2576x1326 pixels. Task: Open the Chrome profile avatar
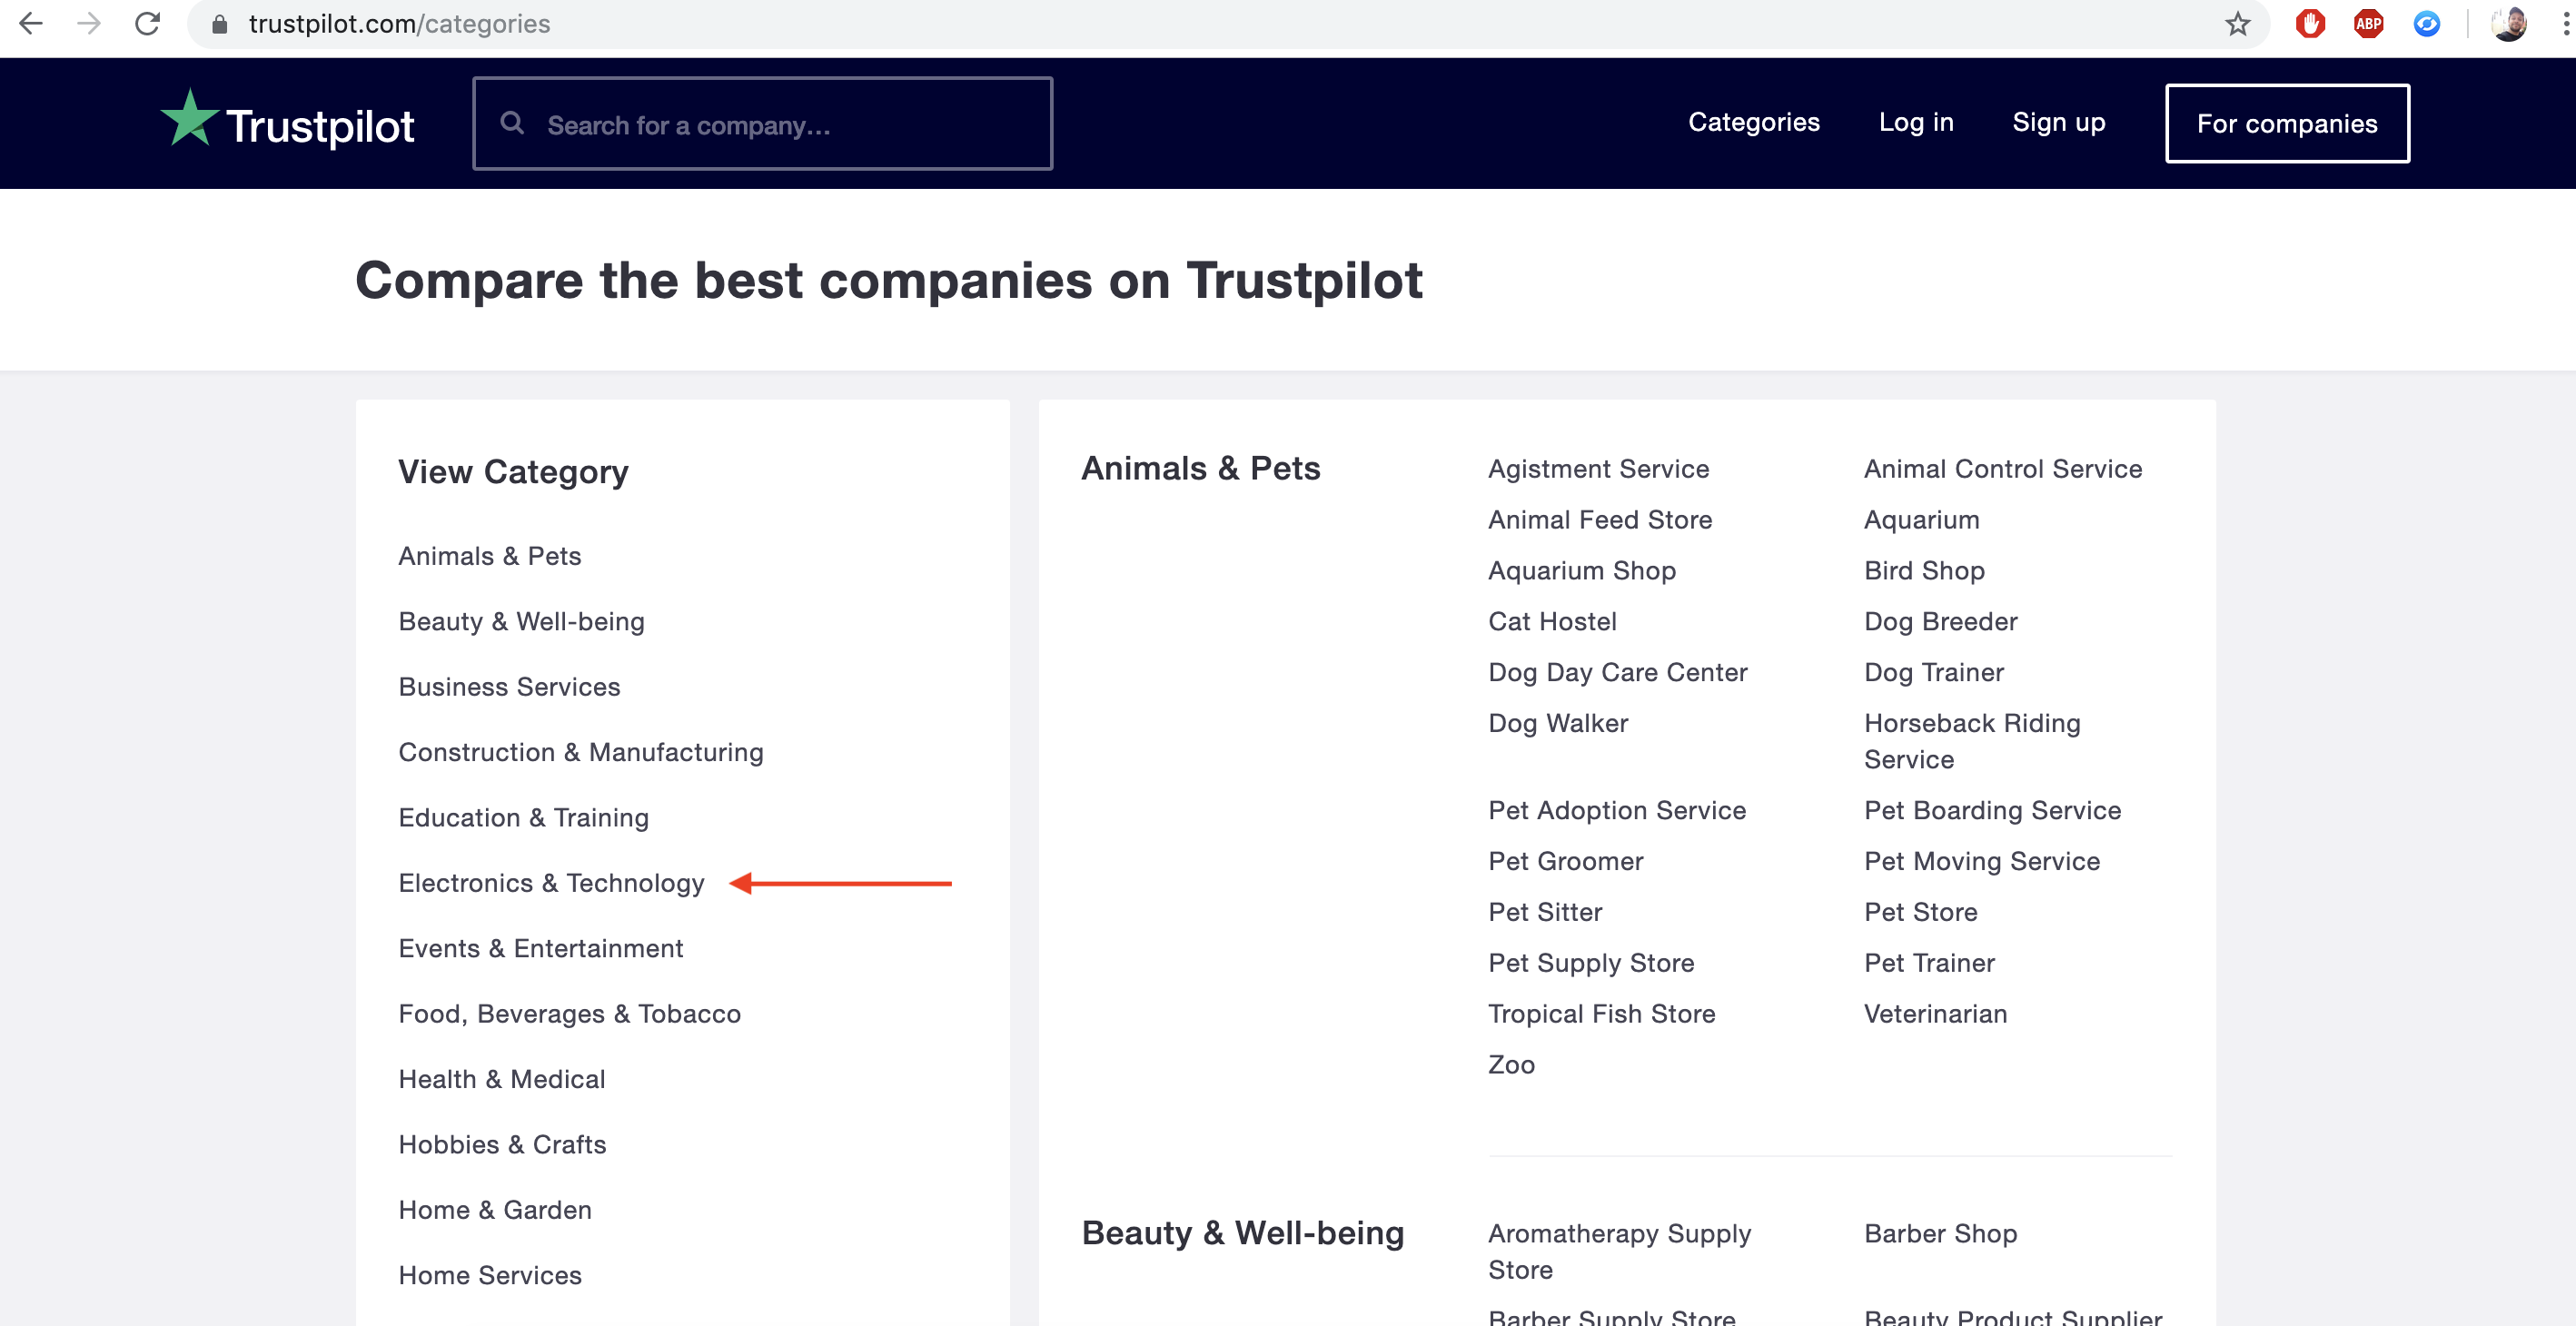(x=2508, y=24)
